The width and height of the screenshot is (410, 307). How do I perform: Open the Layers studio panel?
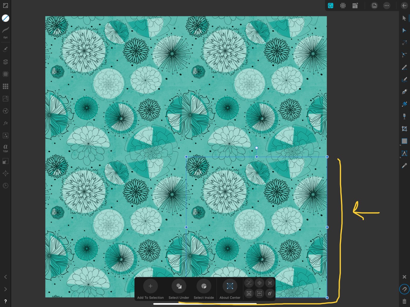pyautogui.click(x=5, y=62)
